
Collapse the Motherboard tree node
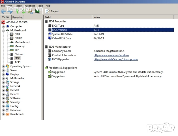[x=3, y=30]
